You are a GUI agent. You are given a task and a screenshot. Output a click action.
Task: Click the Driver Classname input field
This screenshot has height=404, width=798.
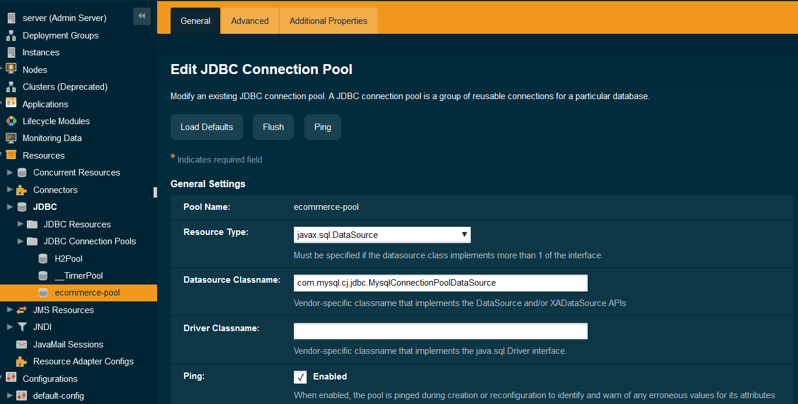[x=440, y=331]
